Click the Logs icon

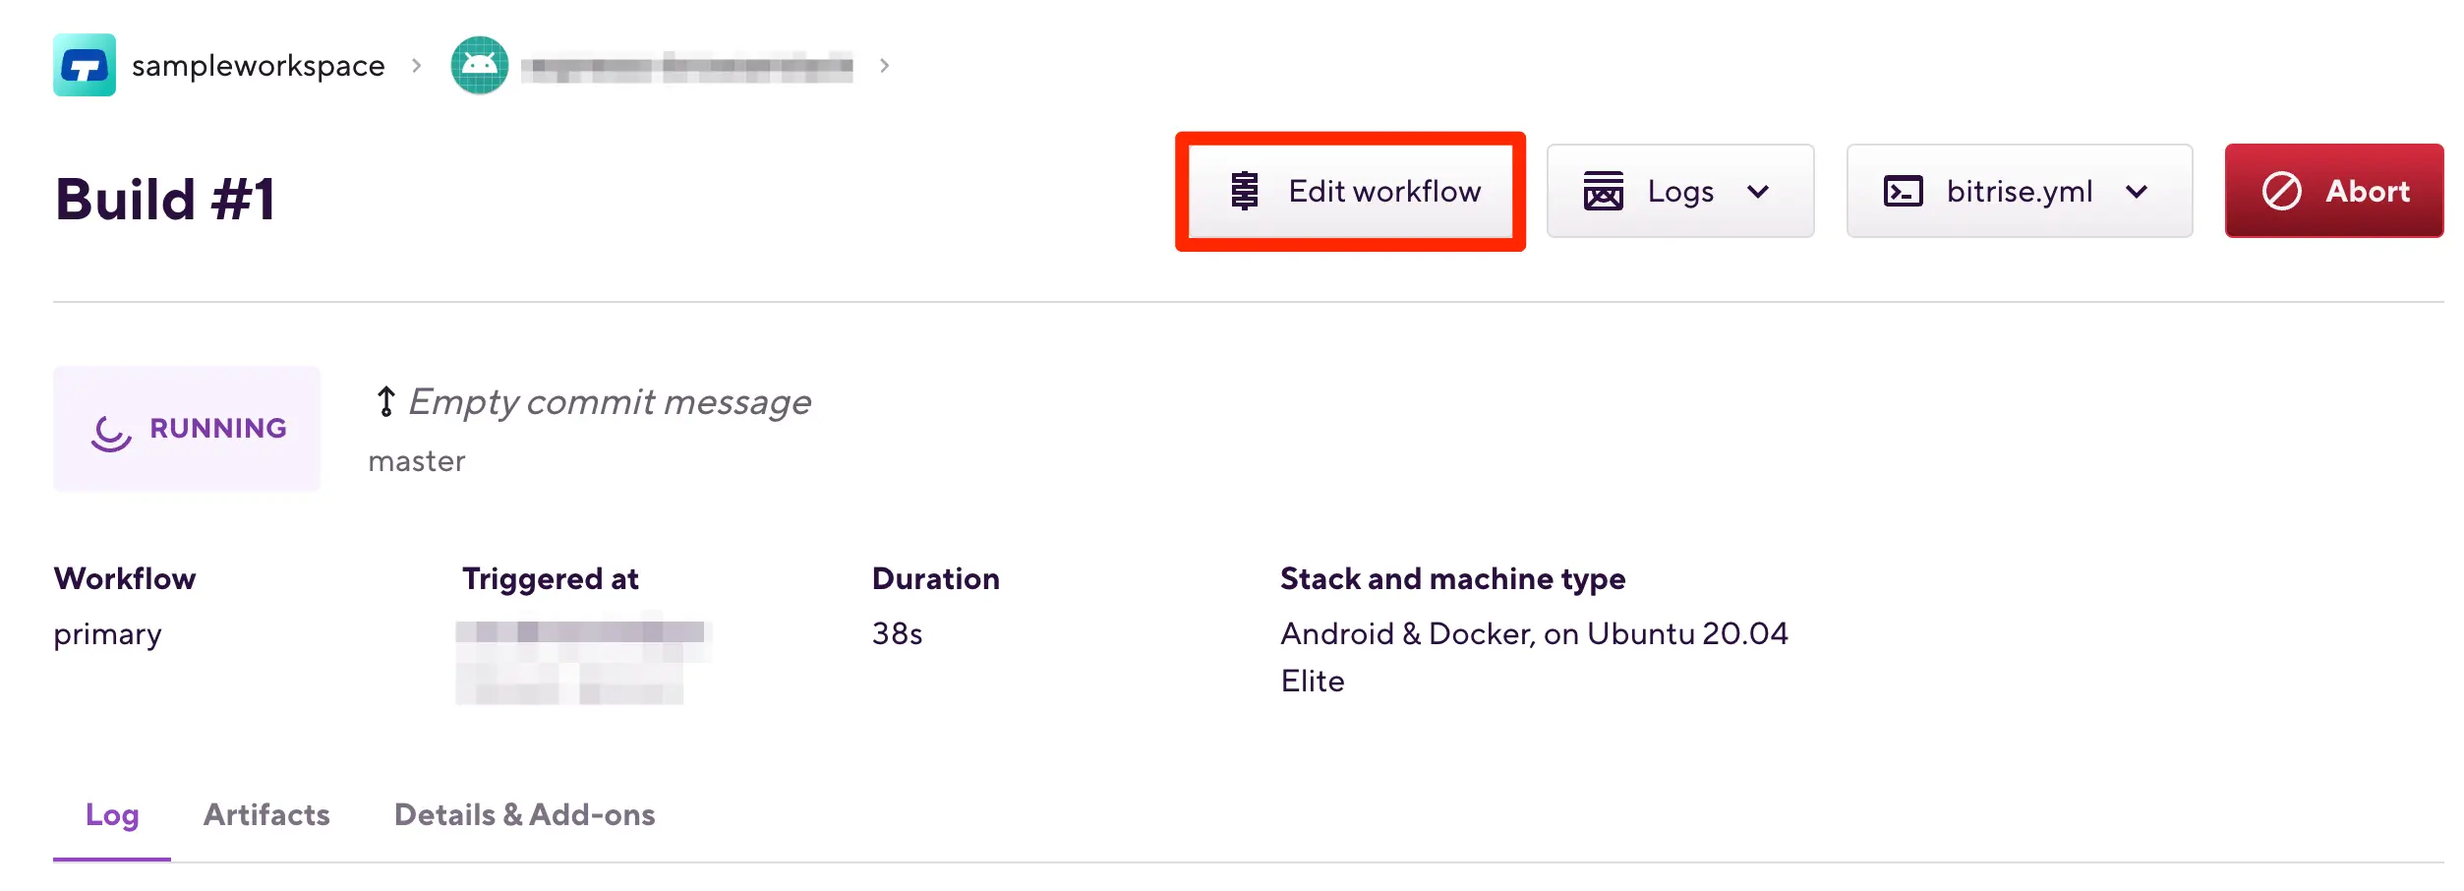(1603, 191)
